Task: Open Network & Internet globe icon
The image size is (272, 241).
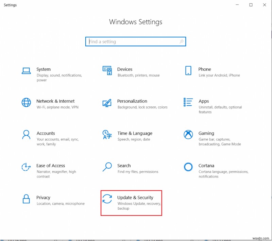Action: tap(26, 102)
